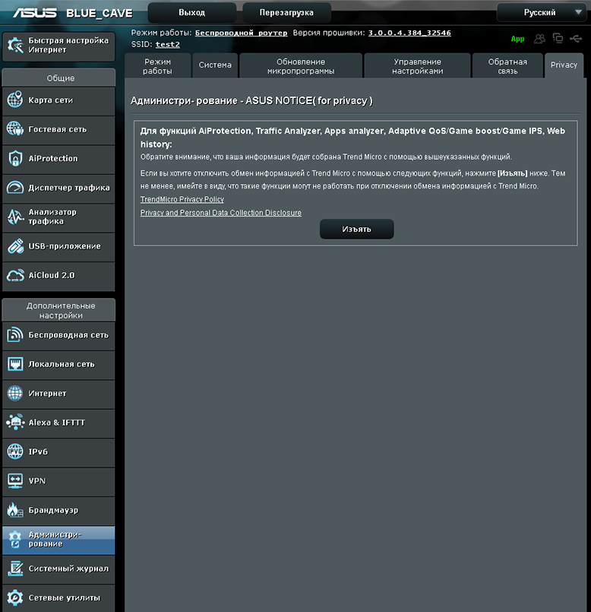Image resolution: width=591 pixels, height=612 pixels.
Task: Open the Русский language dropdown
Action: click(542, 12)
